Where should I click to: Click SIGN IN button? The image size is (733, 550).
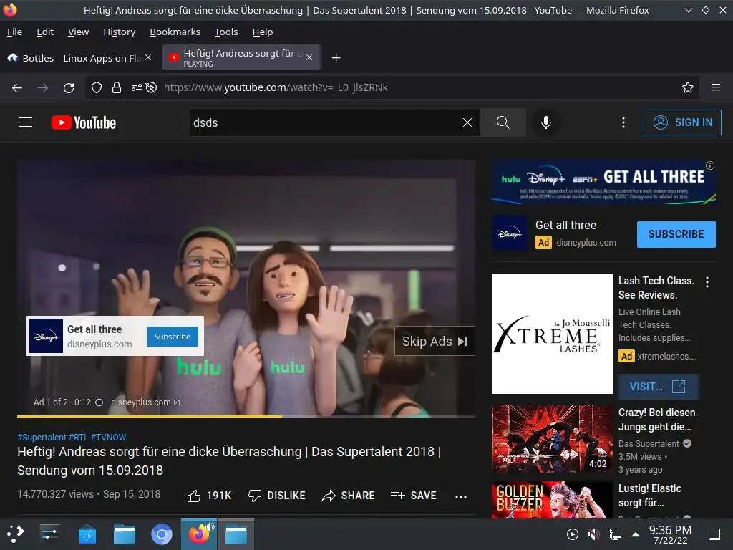(x=682, y=122)
